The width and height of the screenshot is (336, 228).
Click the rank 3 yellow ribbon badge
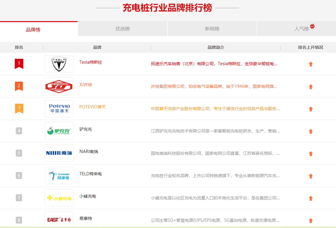click(x=19, y=109)
